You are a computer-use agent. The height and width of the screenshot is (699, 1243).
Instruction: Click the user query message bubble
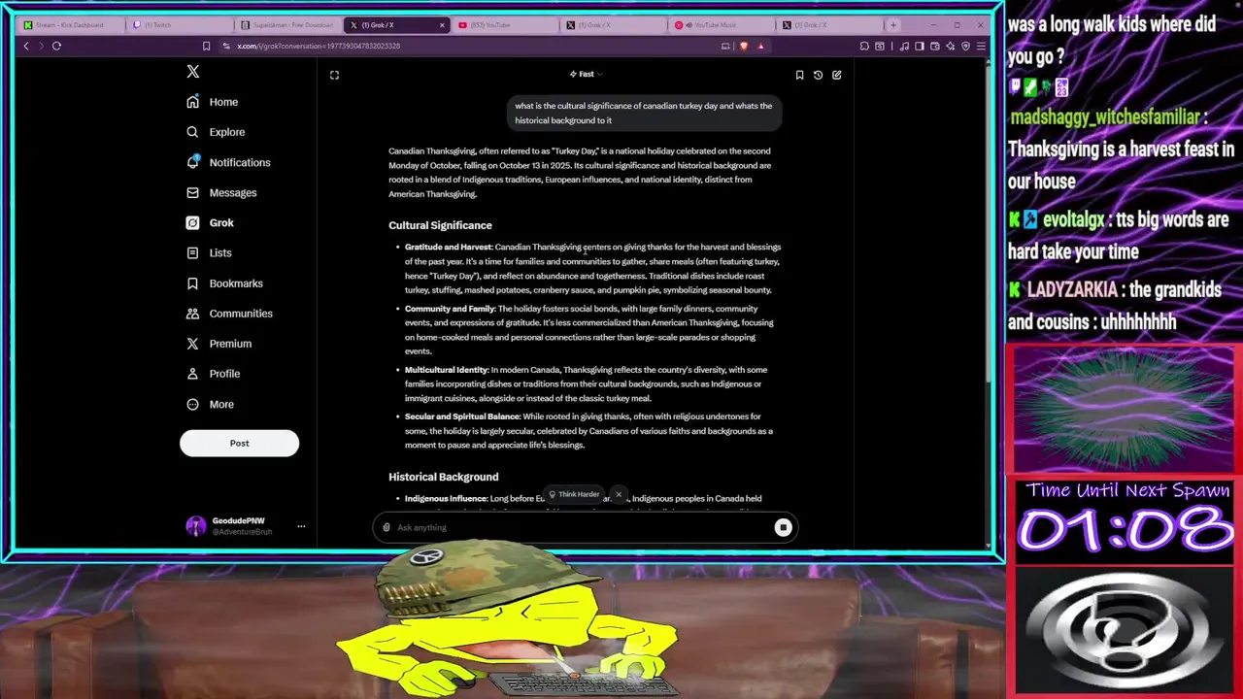[644, 113]
